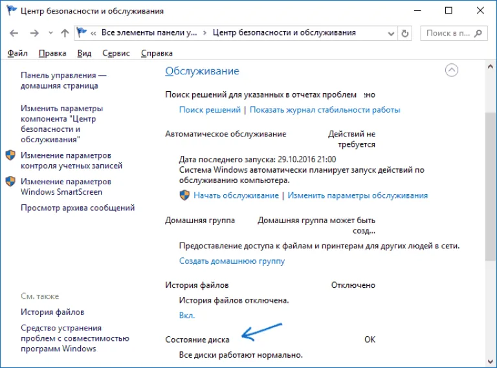The image size is (497, 368).
Task: Click 'Начать обслуживание' link
Action: click(x=236, y=195)
